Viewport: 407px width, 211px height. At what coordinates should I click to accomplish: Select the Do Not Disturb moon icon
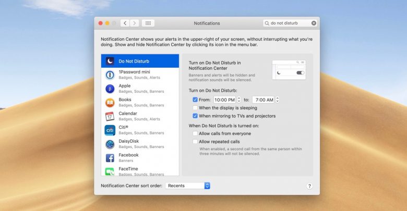coord(110,61)
